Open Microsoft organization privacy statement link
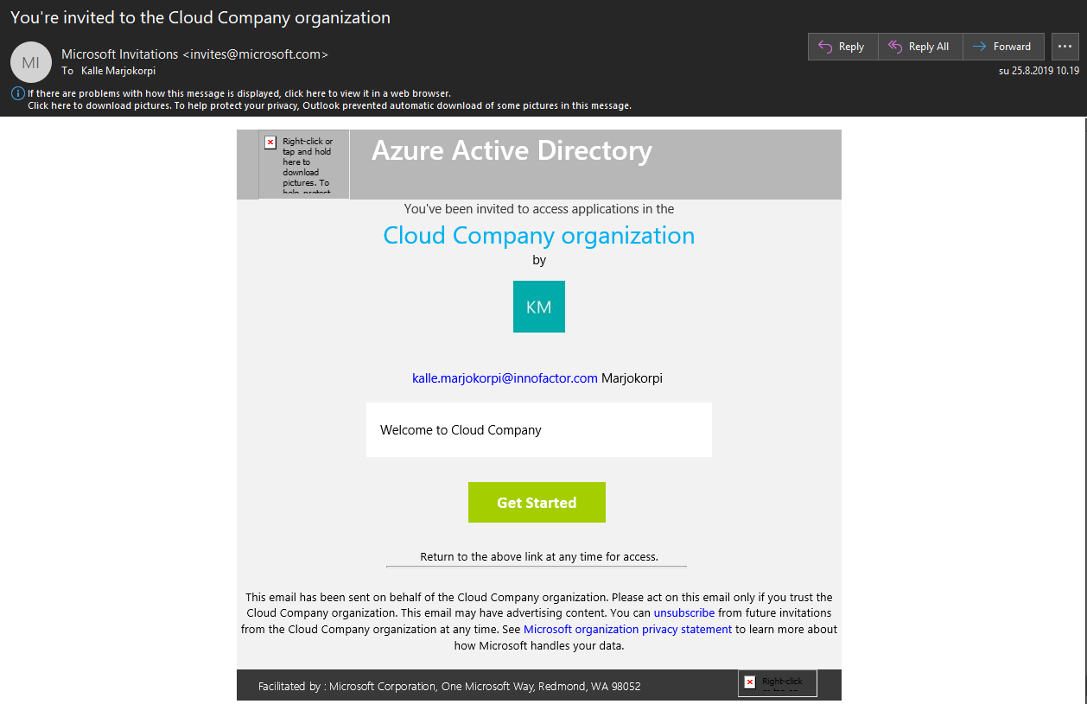The height and width of the screenshot is (704, 1087). [x=628, y=629]
